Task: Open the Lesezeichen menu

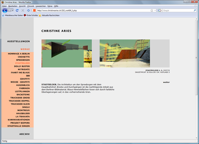Action: click(x=40, y=6)
